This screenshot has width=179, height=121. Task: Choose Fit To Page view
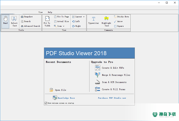pos(61,17)
